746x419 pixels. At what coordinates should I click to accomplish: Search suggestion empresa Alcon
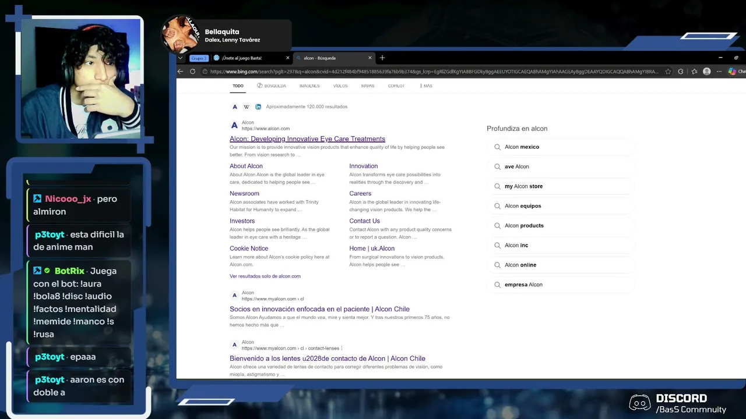(x=561, y=285)
